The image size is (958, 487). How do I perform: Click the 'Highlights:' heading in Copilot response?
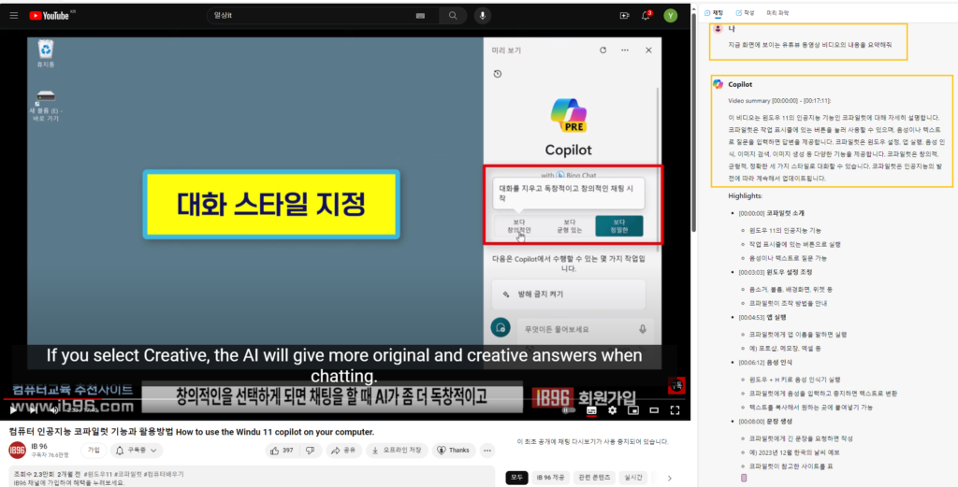745,196
